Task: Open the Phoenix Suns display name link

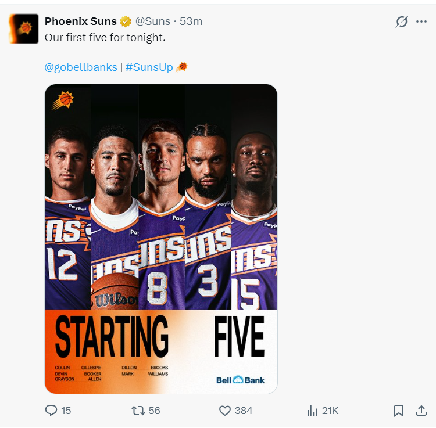Action: point(80,21)
